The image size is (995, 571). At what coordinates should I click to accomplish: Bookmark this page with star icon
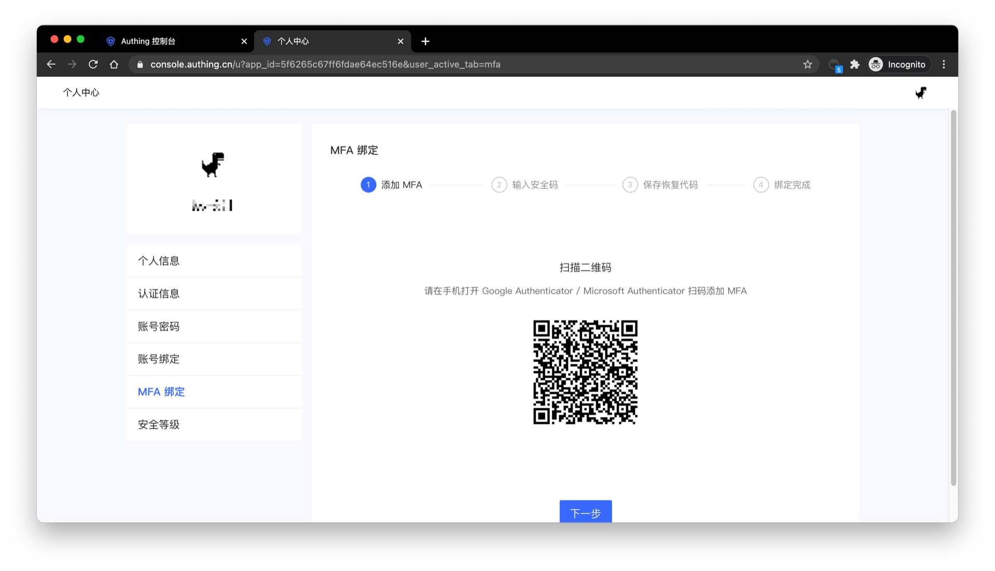tap(807, 64)
